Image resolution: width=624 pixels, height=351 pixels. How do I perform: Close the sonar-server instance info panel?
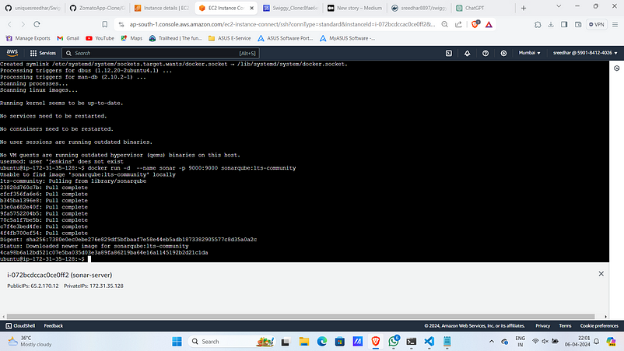click(x=601, y=274)
